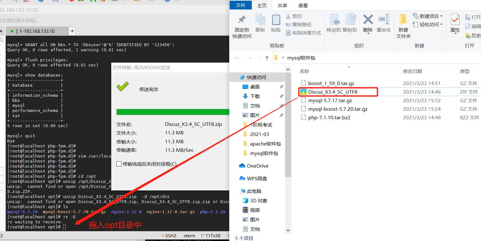Screen dimensions: 481x241
Task: Select mysql-boost-5.7.20.tar.gz file
Action: coord(338,109)
